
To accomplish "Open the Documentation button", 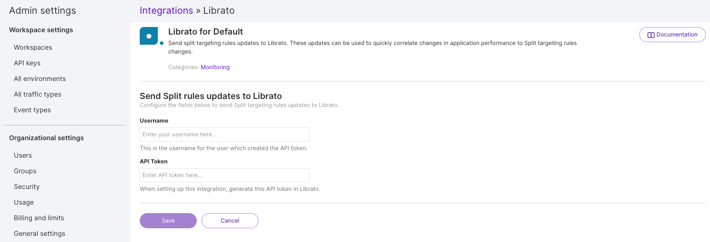I will [x=672, y=35].
